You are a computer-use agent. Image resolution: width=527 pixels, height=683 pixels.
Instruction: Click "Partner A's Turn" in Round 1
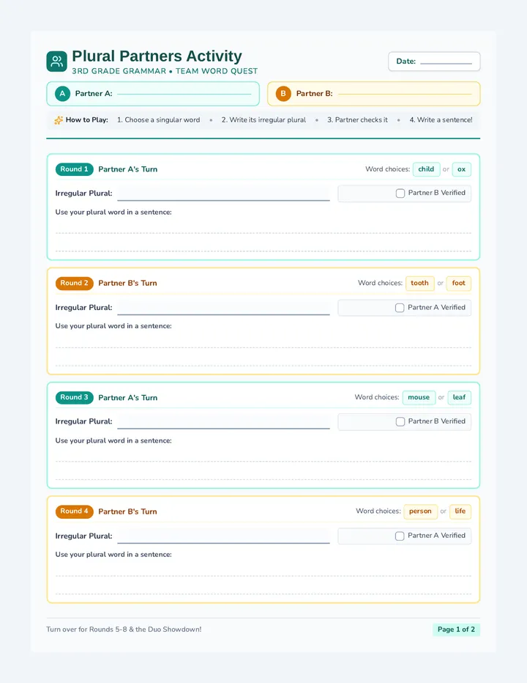[128, 169]
